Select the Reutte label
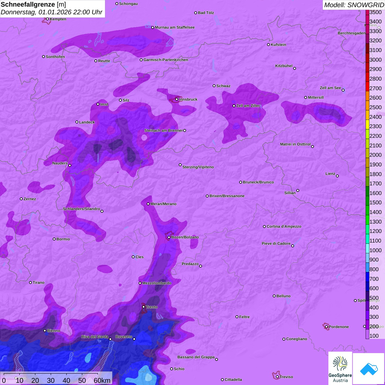This screenshot has width=385, height=385. point(104,61)
